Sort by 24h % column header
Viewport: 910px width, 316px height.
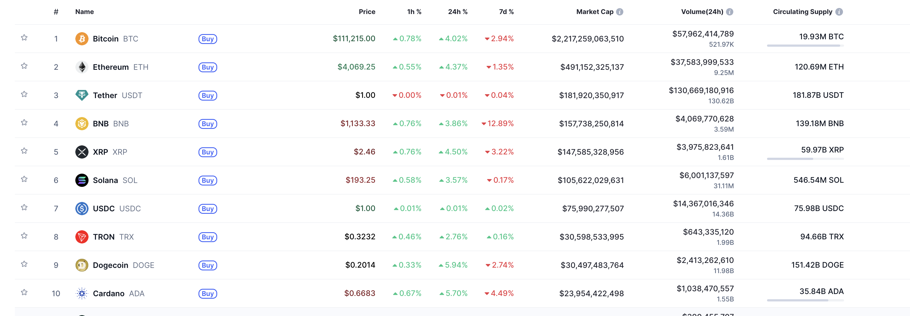(457, 12)
